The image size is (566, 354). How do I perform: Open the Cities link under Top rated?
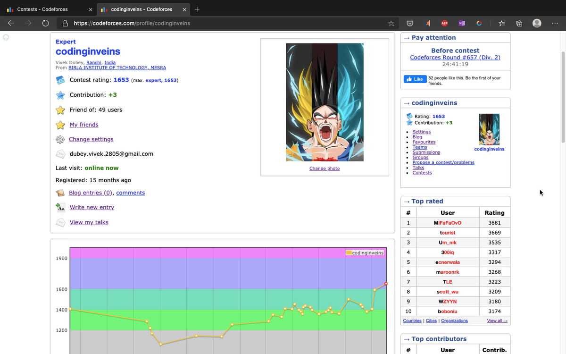point(431,321)
